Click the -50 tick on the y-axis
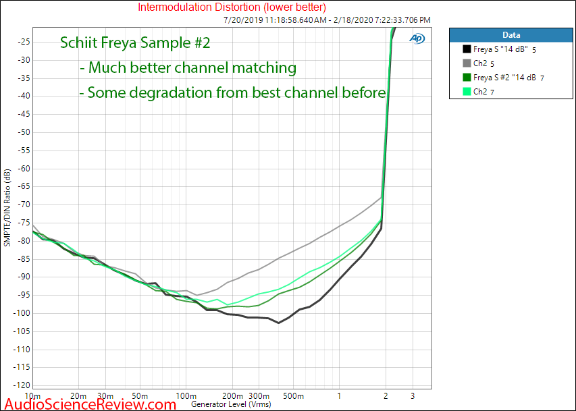The width and height of the screenshot is (576, 411). [24, 132]
